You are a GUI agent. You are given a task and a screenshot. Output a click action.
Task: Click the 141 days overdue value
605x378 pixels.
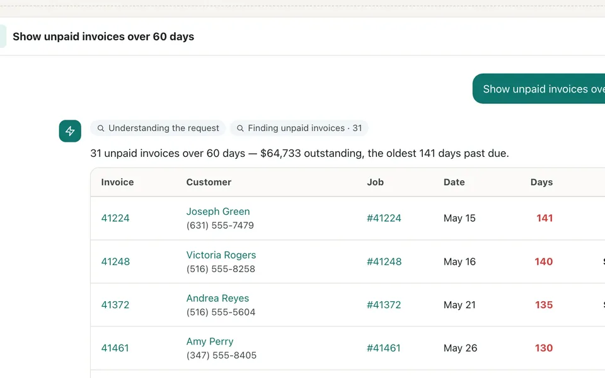coord(544,218)
